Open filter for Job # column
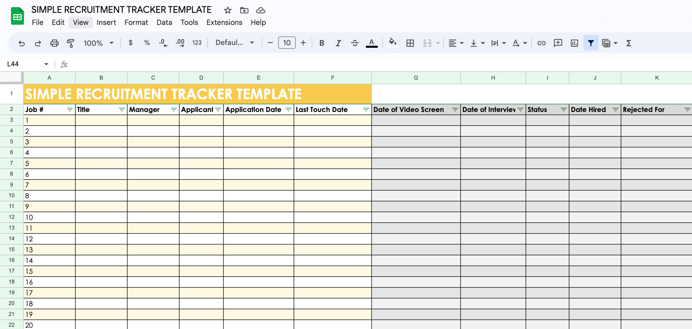The height and width of the screenshot is (329, 692). (x=70, y=110)
